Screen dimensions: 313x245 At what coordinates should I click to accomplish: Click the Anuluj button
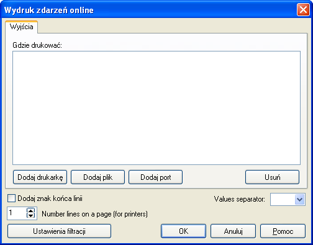coord(233,231)
